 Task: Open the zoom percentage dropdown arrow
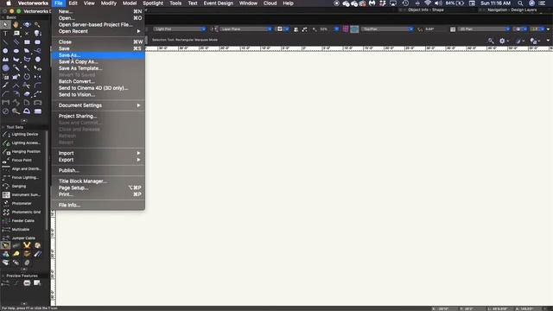[x=336, y=29]
